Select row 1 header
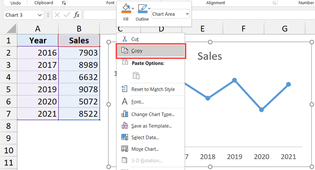The image size is (315, 170). click(x=9, y=40)
